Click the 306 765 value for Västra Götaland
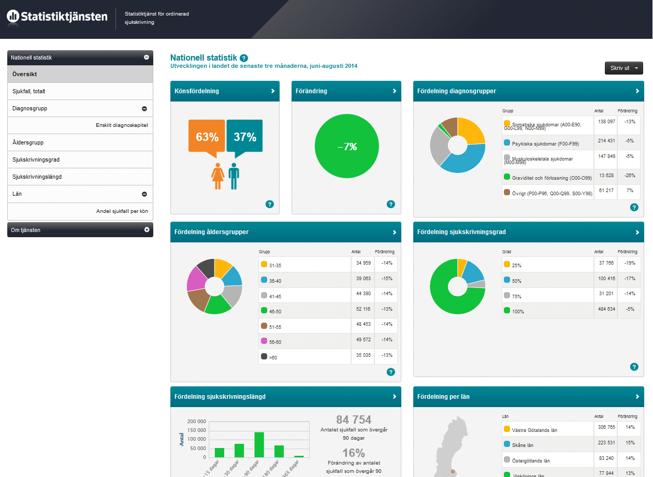This screenshot has height=477, width=653. (606, 427)
